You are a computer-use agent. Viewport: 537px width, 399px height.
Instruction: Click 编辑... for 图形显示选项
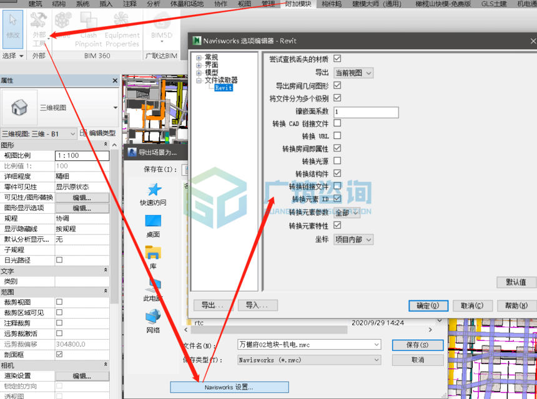82,208
